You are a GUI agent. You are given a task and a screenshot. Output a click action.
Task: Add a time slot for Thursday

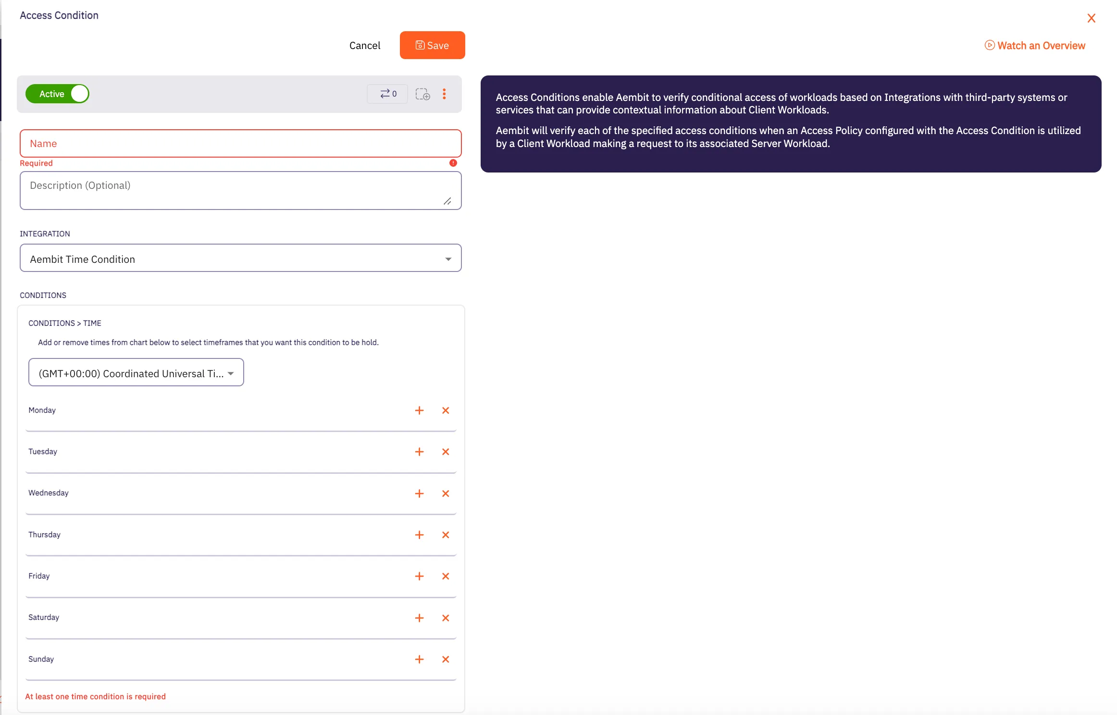419,535
